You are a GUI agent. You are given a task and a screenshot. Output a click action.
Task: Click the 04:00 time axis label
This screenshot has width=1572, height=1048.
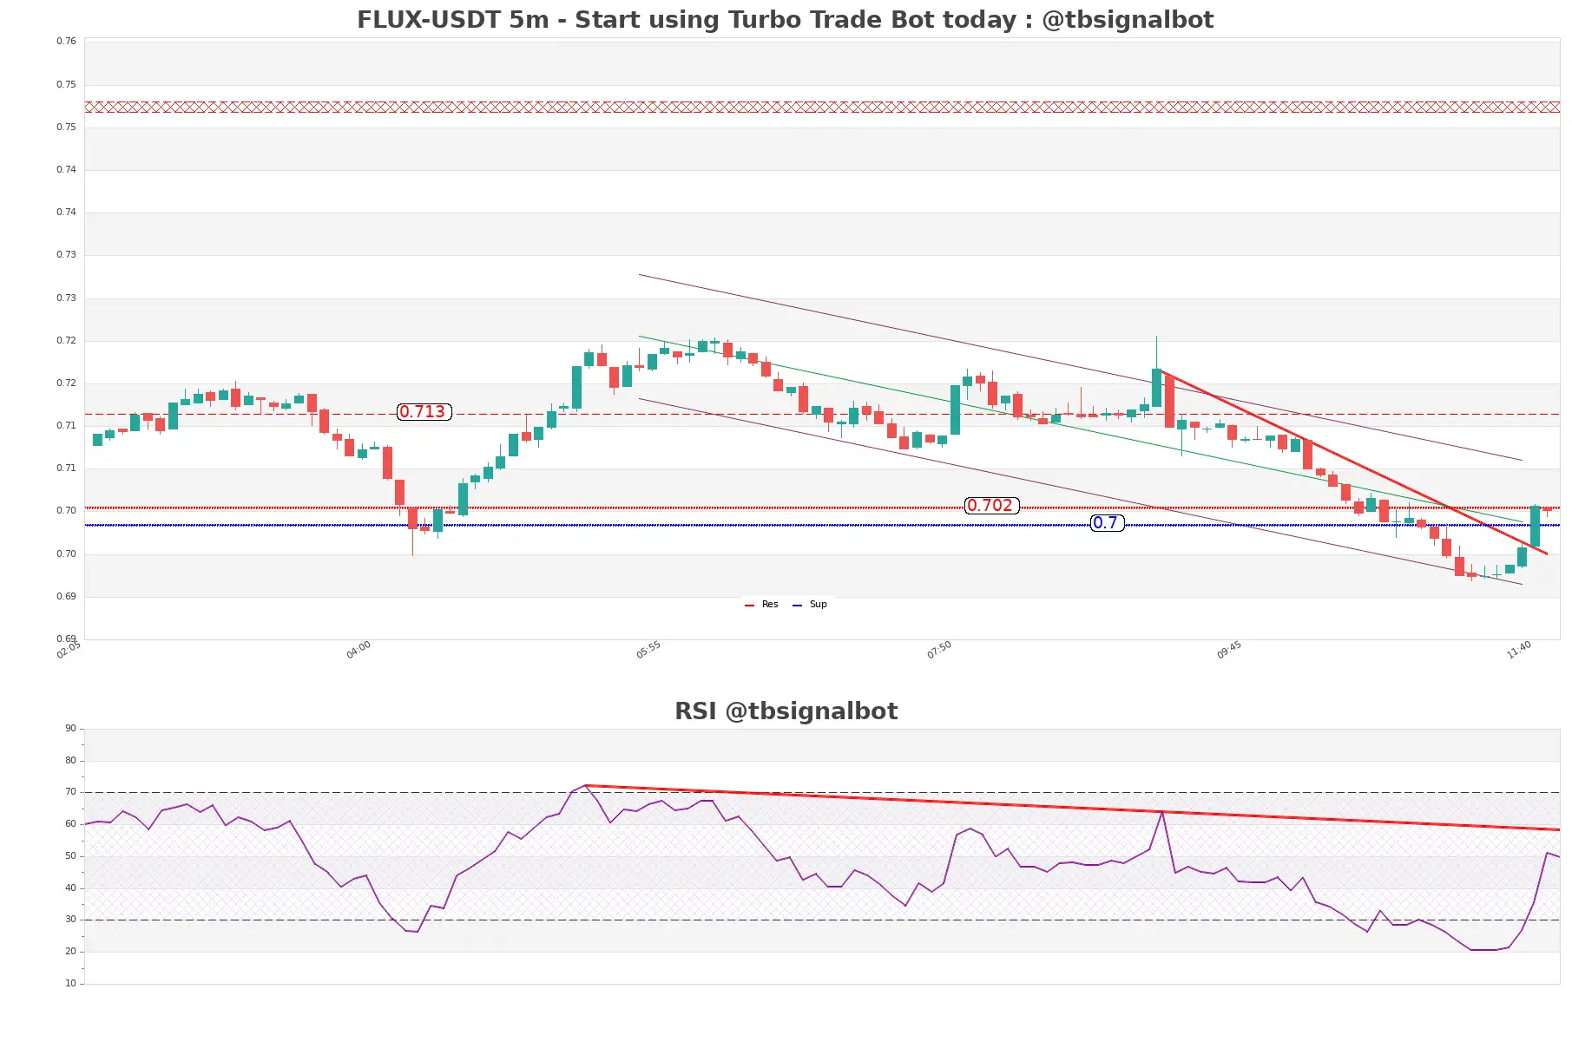[358, 650]
